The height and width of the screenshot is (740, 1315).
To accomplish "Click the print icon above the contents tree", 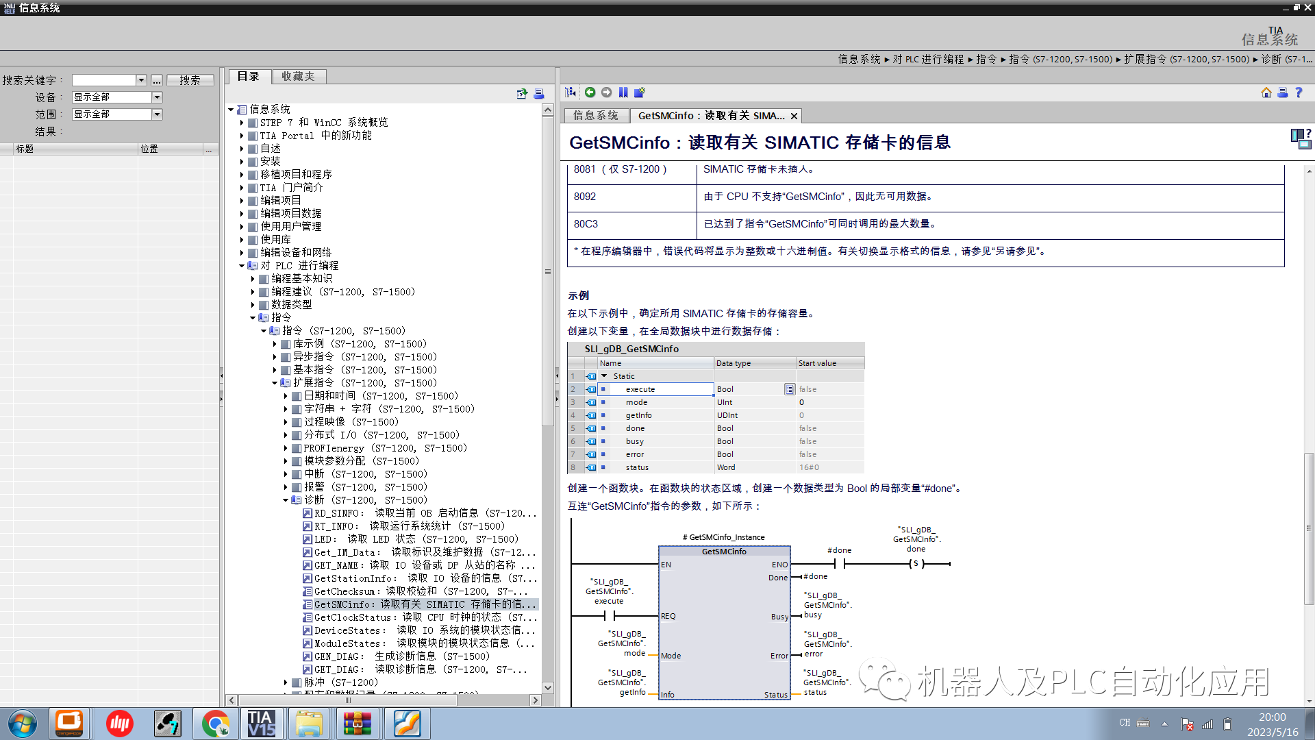I will (539, 94).
